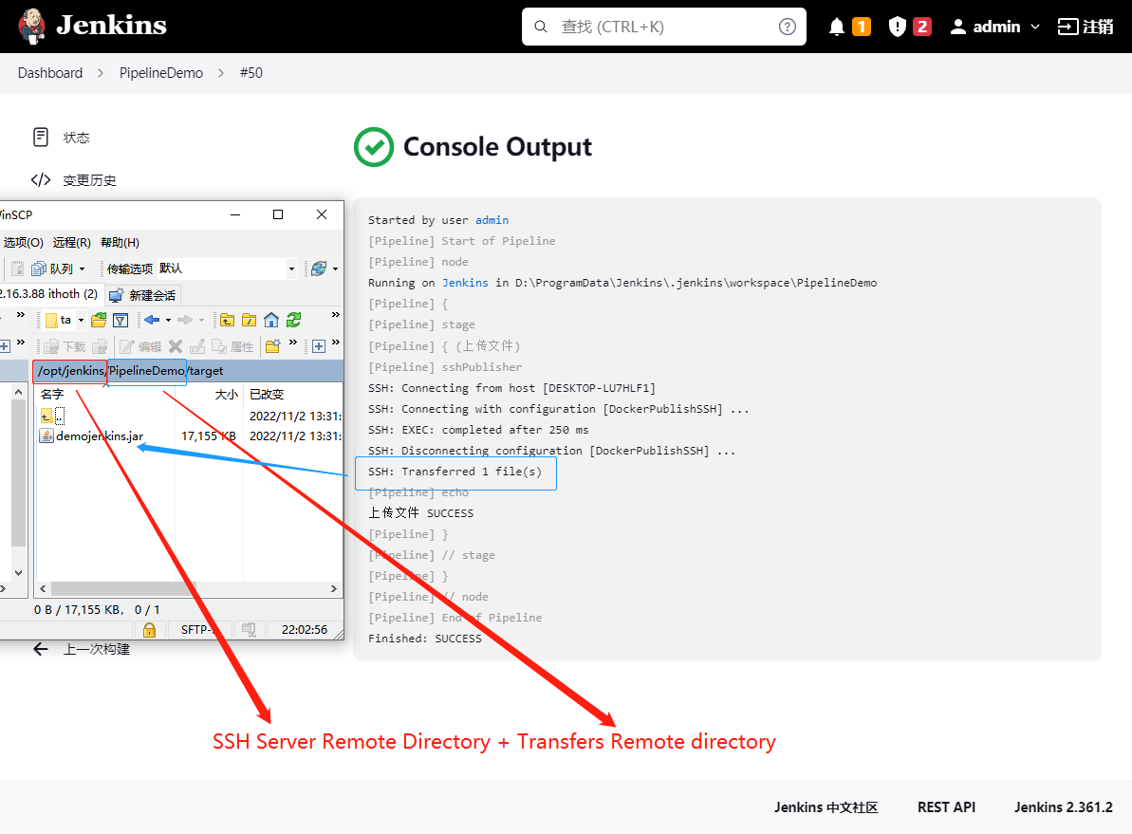The width and height of the screenshot is (1132, 834).
Task: Expand the admin user menu chevron
Action: click(x=1035, y=27)
